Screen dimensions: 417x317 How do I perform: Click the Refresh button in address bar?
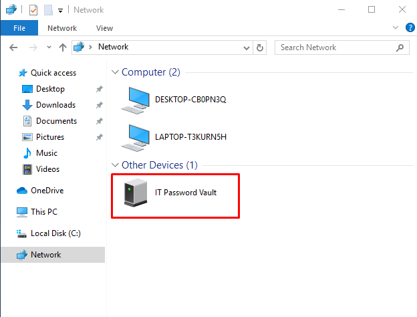[x=260, y=47]
